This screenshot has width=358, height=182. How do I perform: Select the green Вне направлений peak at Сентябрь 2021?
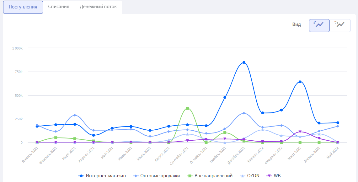187,108
